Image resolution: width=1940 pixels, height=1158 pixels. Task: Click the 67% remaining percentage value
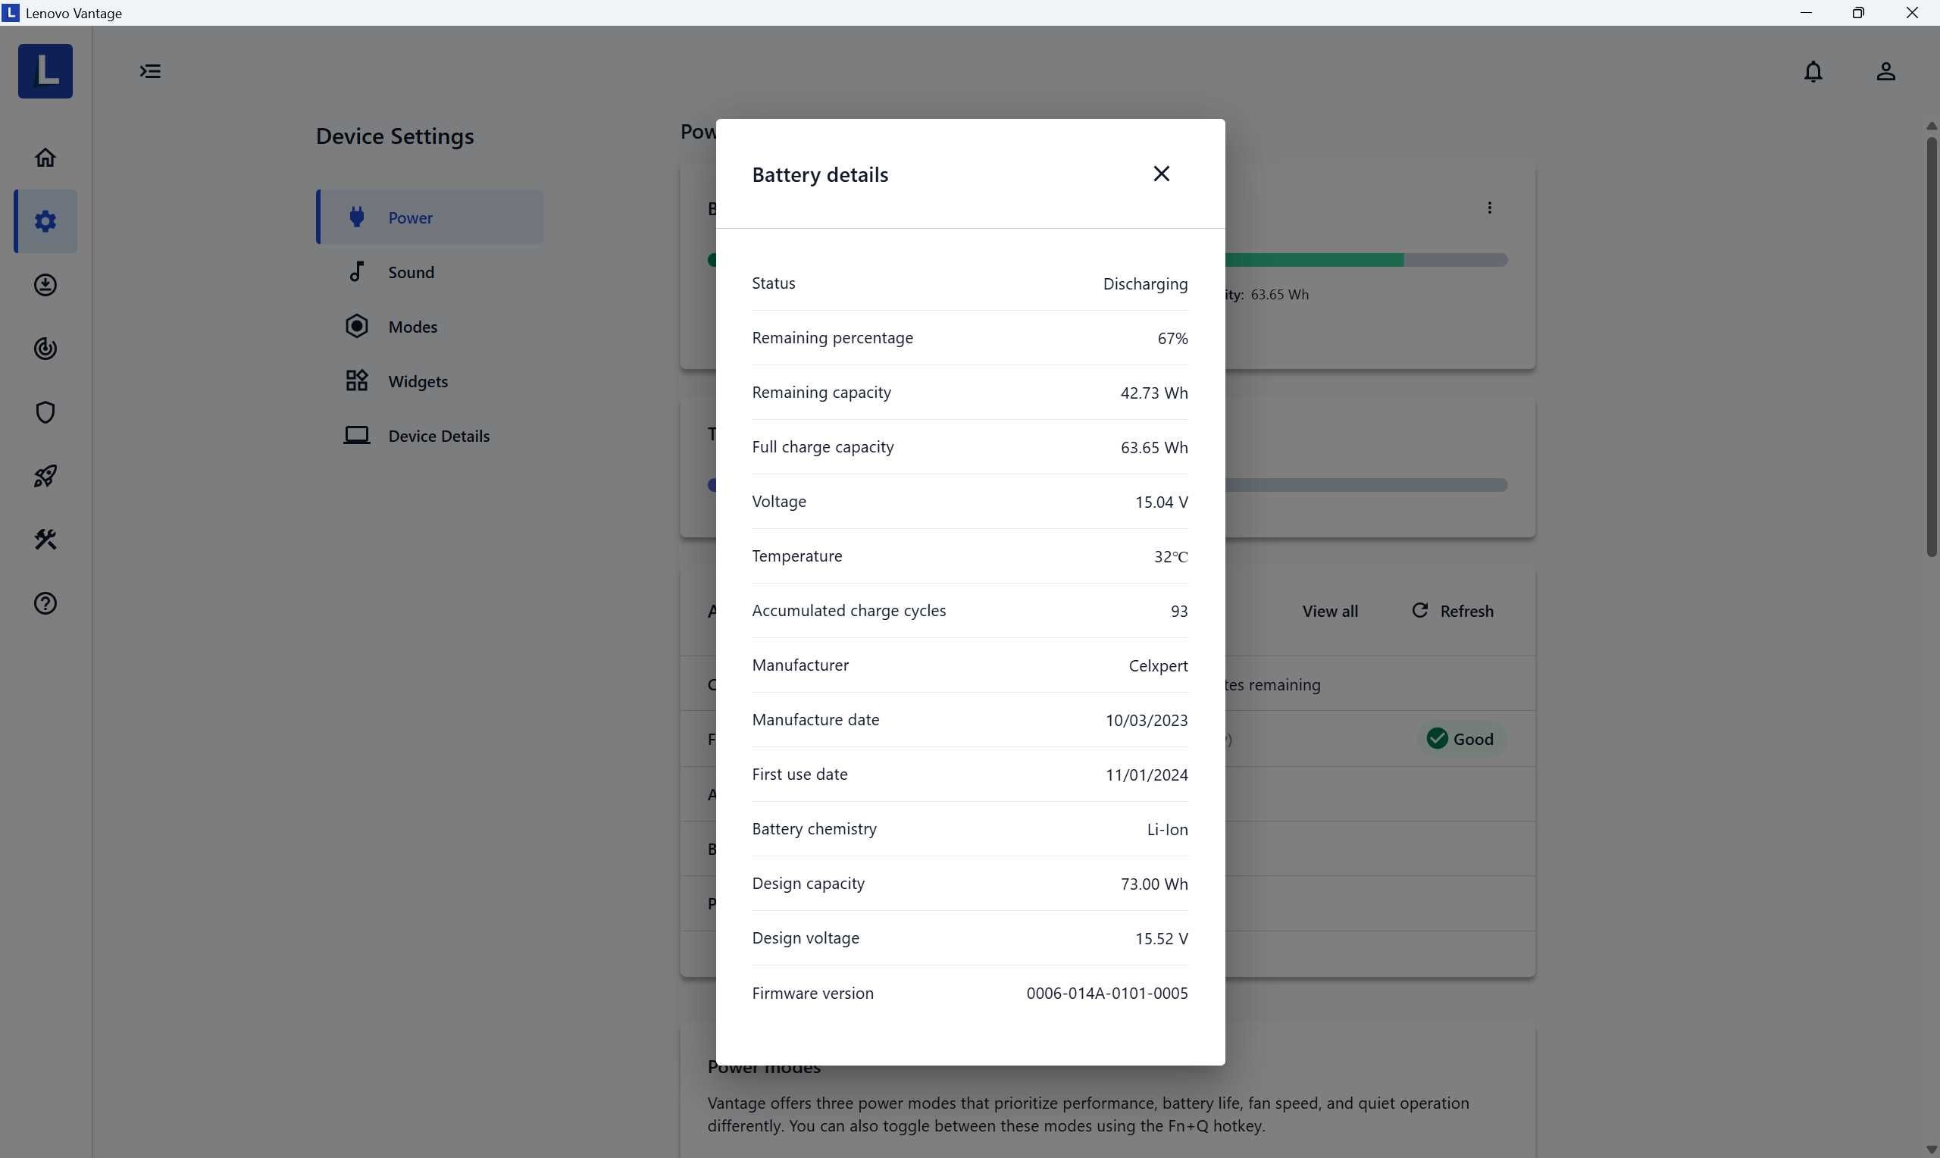(x=1172, y=338)
